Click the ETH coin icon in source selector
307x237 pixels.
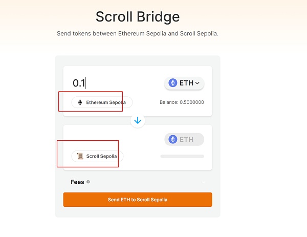pyautogui.click(x=173, y=83)
